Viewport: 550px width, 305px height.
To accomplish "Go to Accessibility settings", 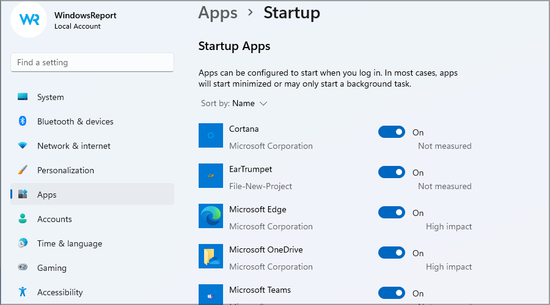I will (x=92, y=292).
